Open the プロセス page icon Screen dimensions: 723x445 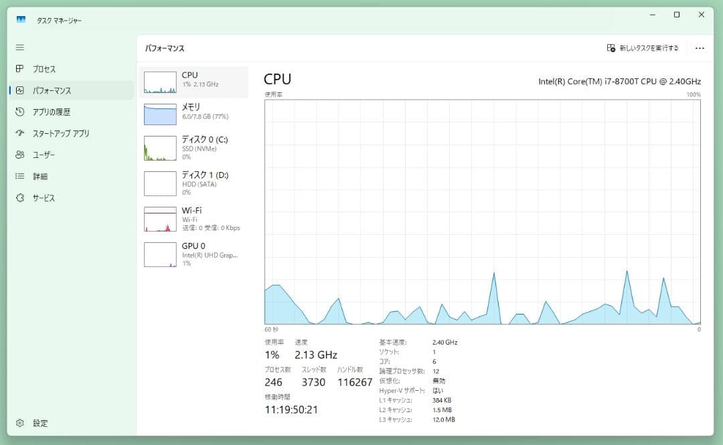pyautogui.click(x=20, y=69)
